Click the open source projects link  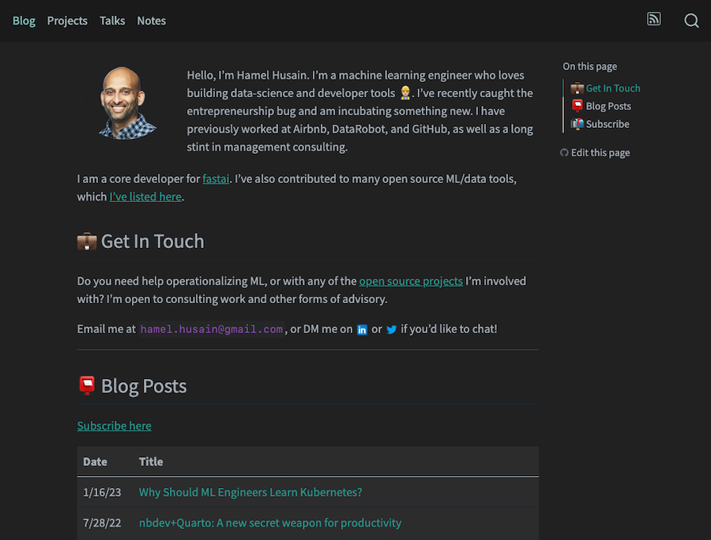(411, 281)
